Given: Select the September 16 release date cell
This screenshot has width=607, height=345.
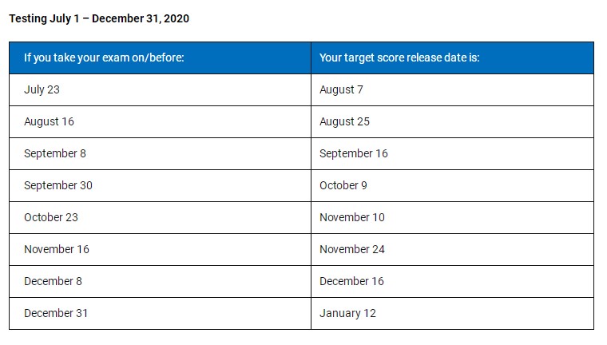Looking at the screenshot, I should pyautogui.click(x=354, y=154).
